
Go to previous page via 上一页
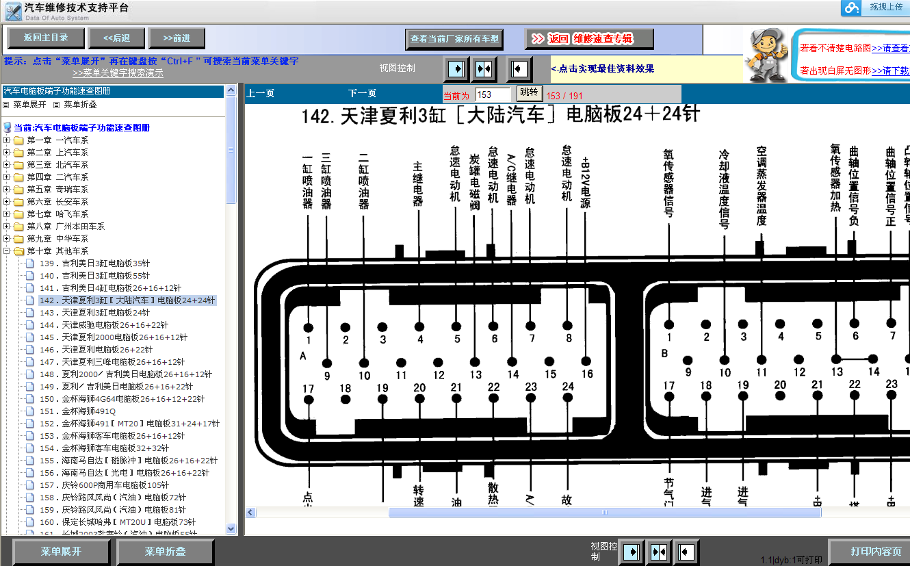pos(261,94)
